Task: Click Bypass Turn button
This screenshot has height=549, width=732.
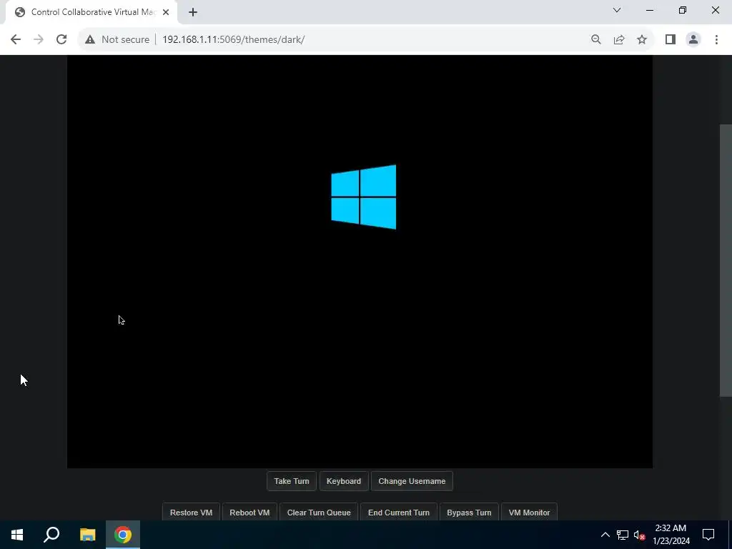Action: (x=469, y=512)
